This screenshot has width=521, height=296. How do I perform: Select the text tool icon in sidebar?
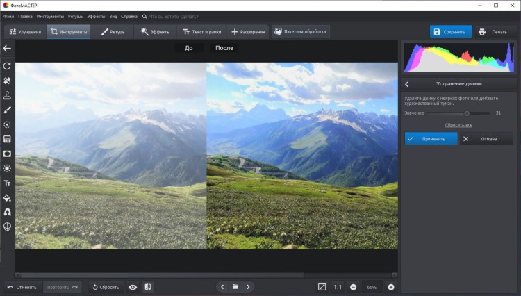point(7,183)
